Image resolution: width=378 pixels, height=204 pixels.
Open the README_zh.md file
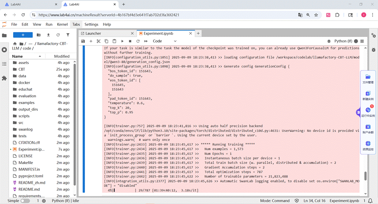[x=32, y=183]
